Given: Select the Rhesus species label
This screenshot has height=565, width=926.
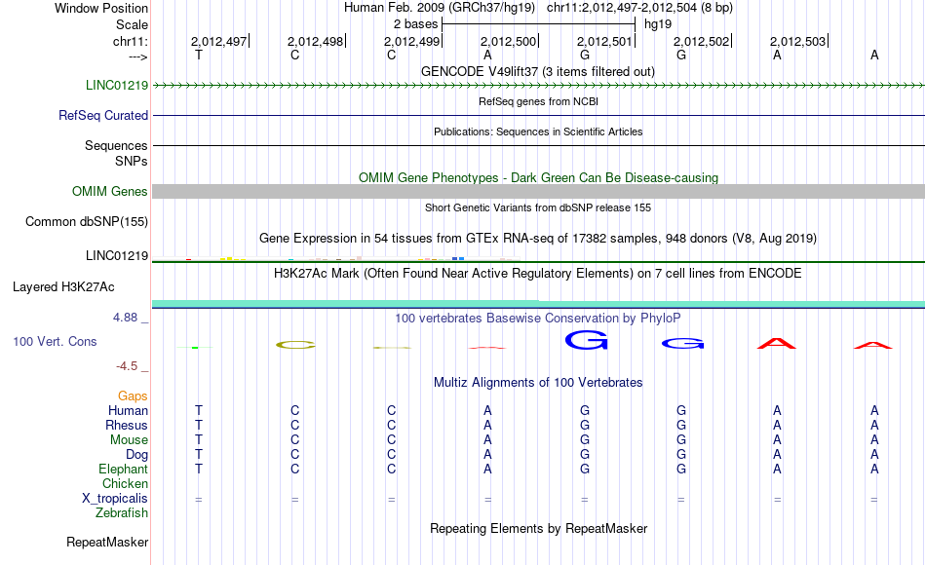Looking at the screenshot, I should 127,425.
